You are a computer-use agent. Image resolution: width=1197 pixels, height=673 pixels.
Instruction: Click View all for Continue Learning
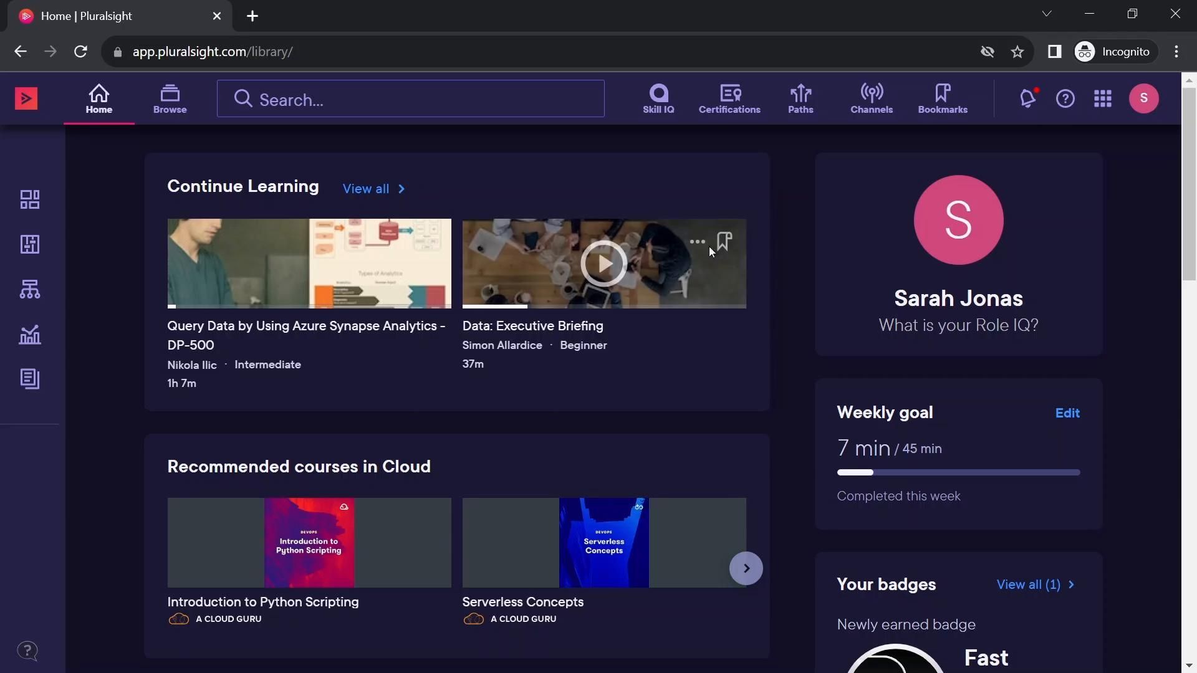pos(373,189)
